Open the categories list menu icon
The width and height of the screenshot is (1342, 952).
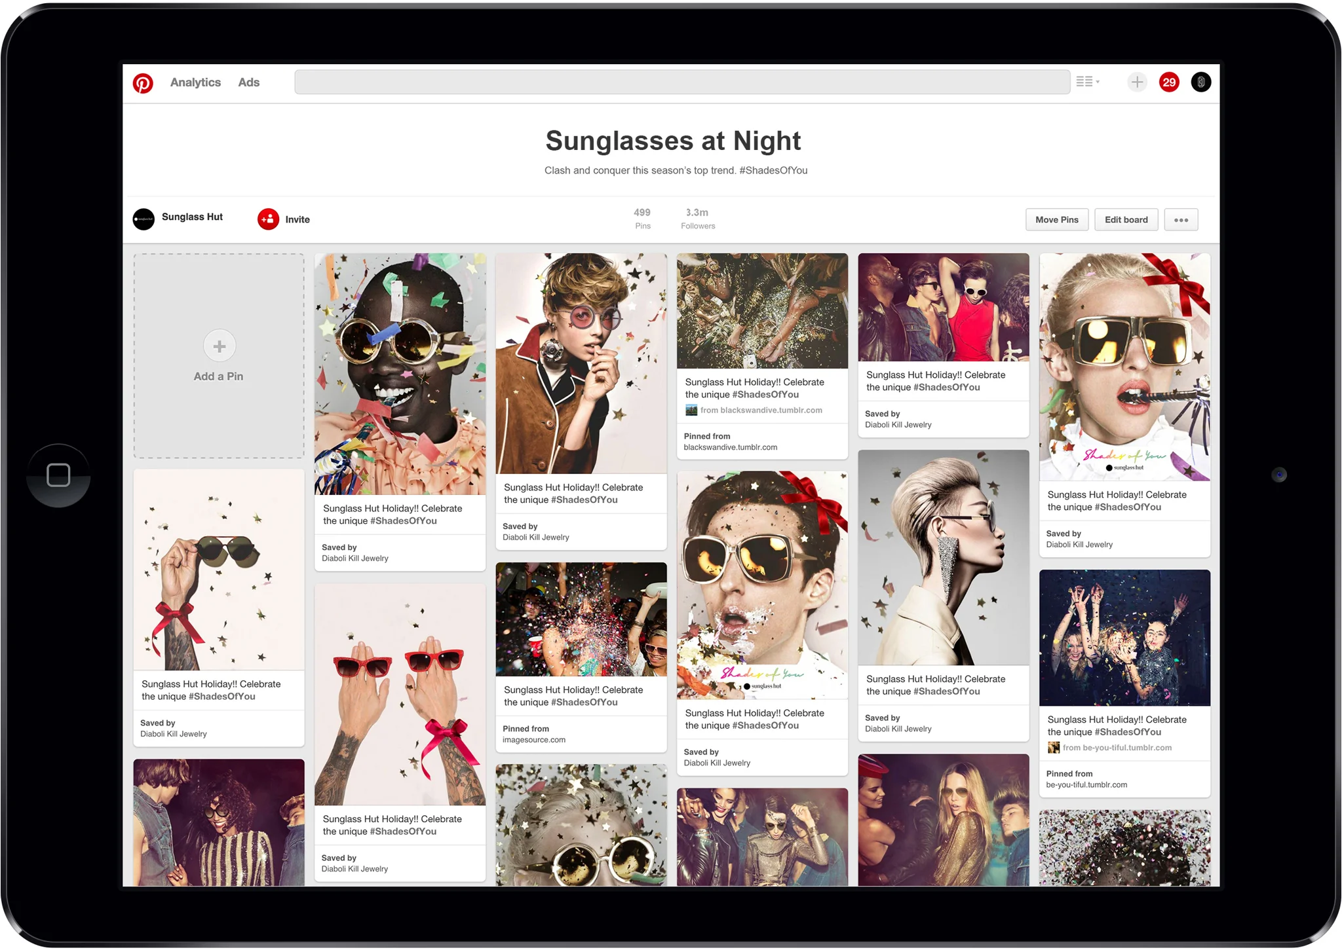click(1088, 82)
